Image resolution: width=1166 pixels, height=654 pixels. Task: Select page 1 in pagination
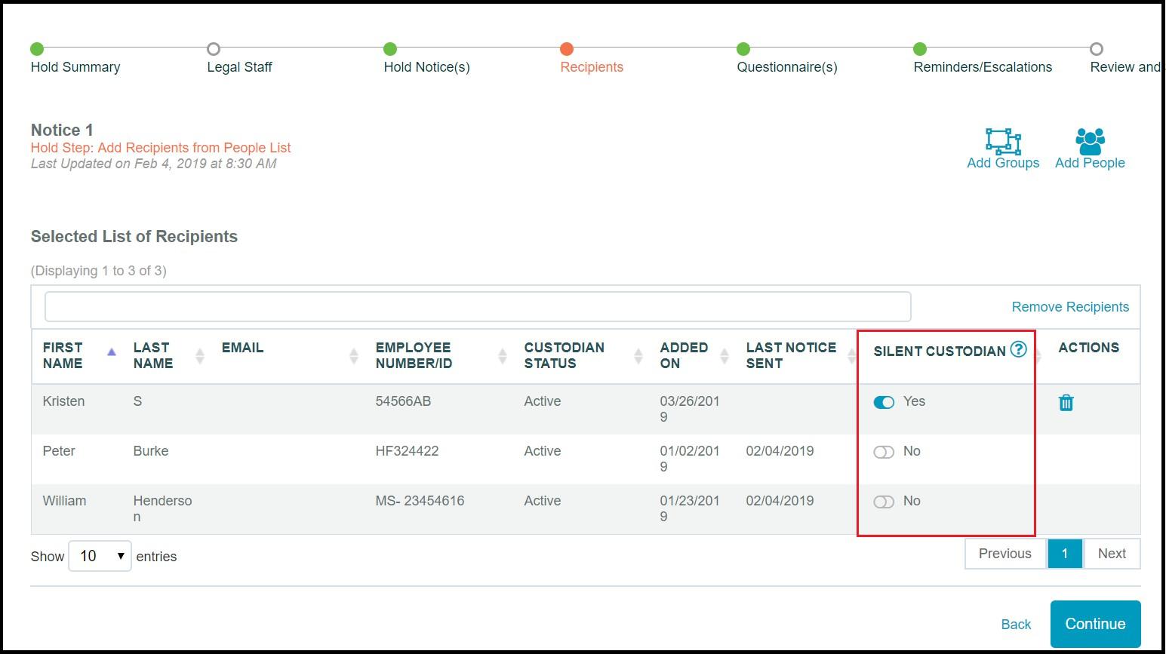(1065, 554)
